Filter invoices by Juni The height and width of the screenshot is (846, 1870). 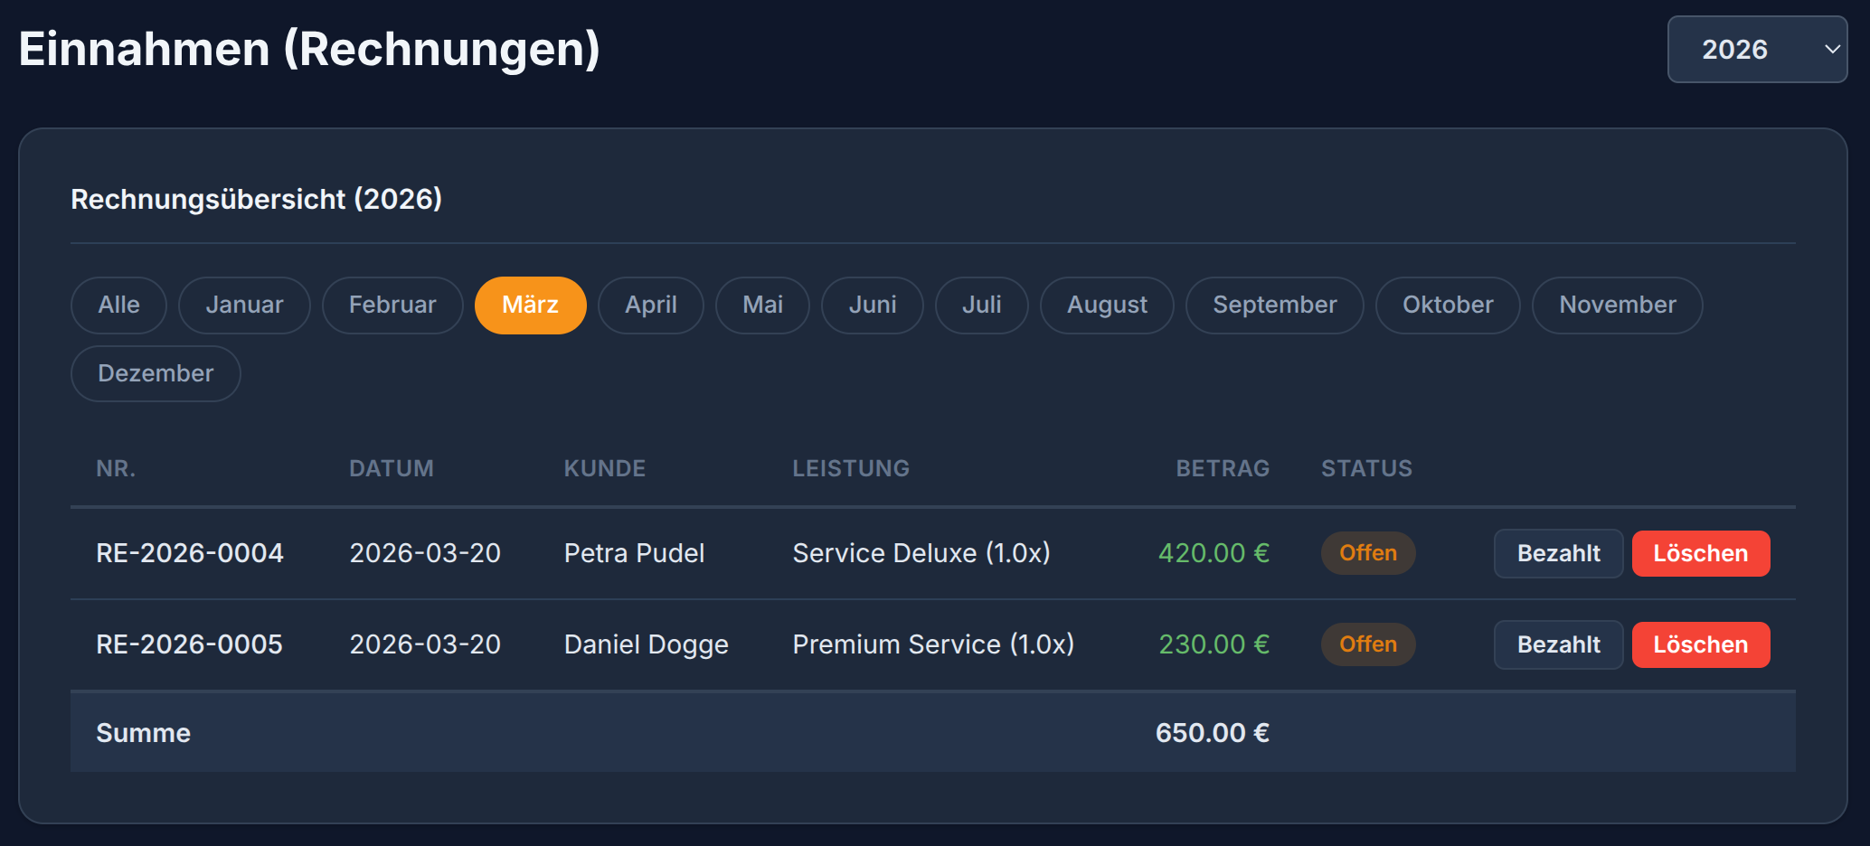point(872,305)
